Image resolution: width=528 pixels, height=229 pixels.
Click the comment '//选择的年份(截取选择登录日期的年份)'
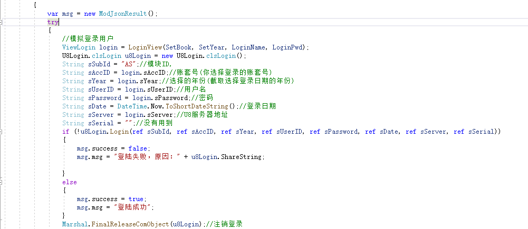point(227,81)
